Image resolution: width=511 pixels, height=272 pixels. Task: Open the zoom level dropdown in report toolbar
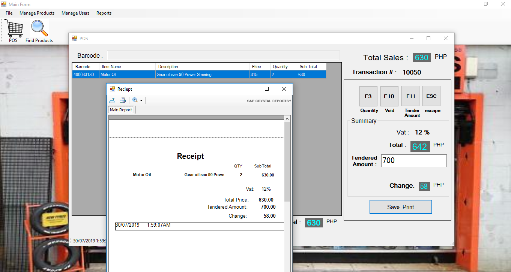(x=141, y=100)
